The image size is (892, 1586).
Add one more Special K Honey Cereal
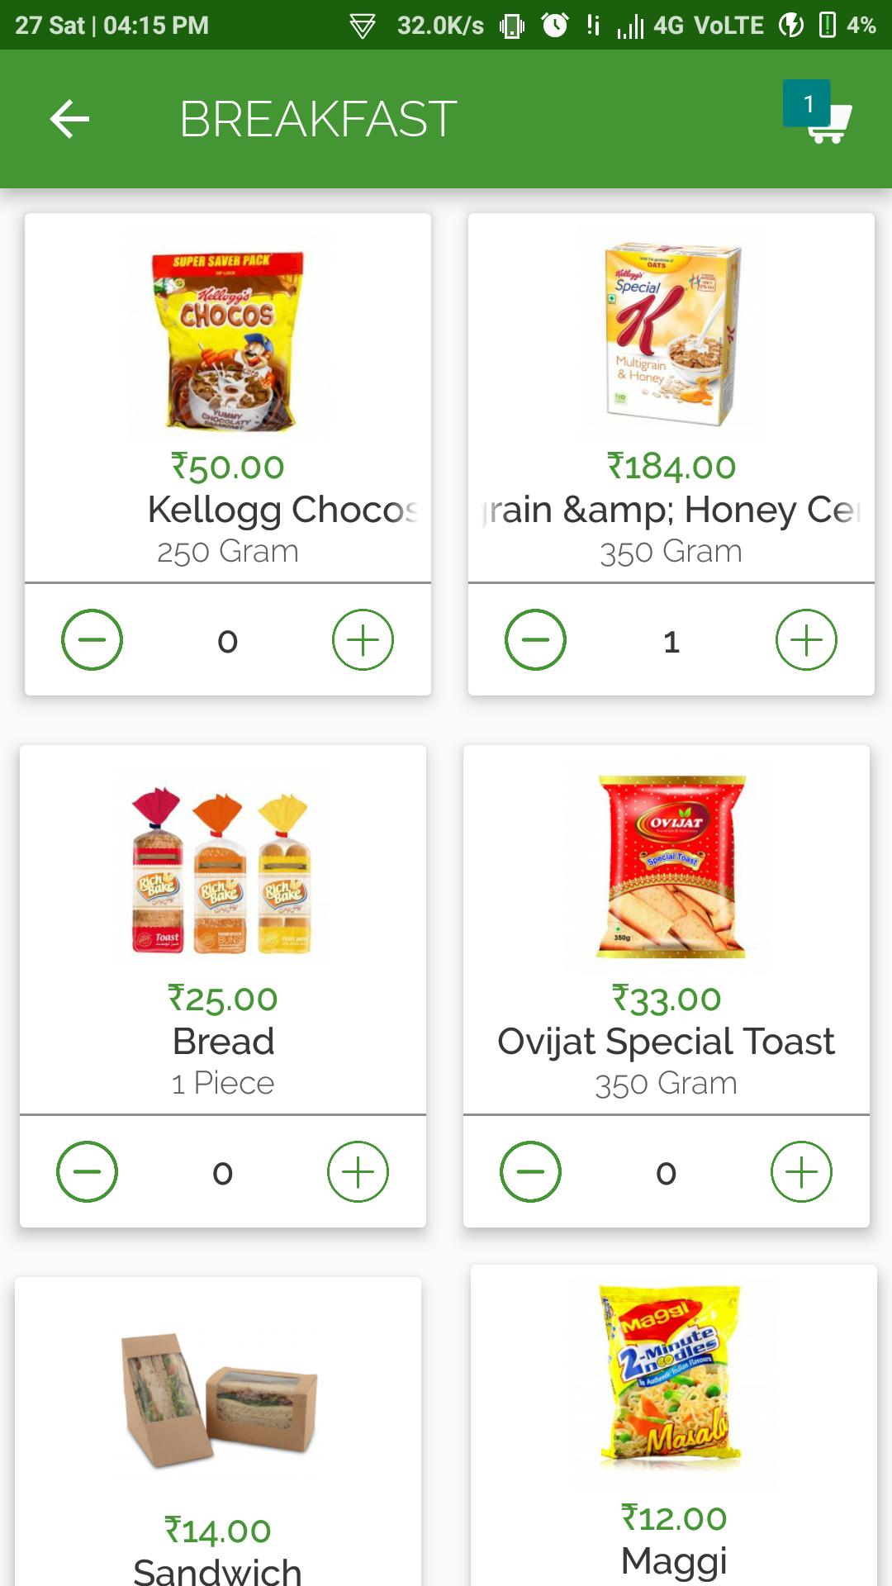[806, 640]
